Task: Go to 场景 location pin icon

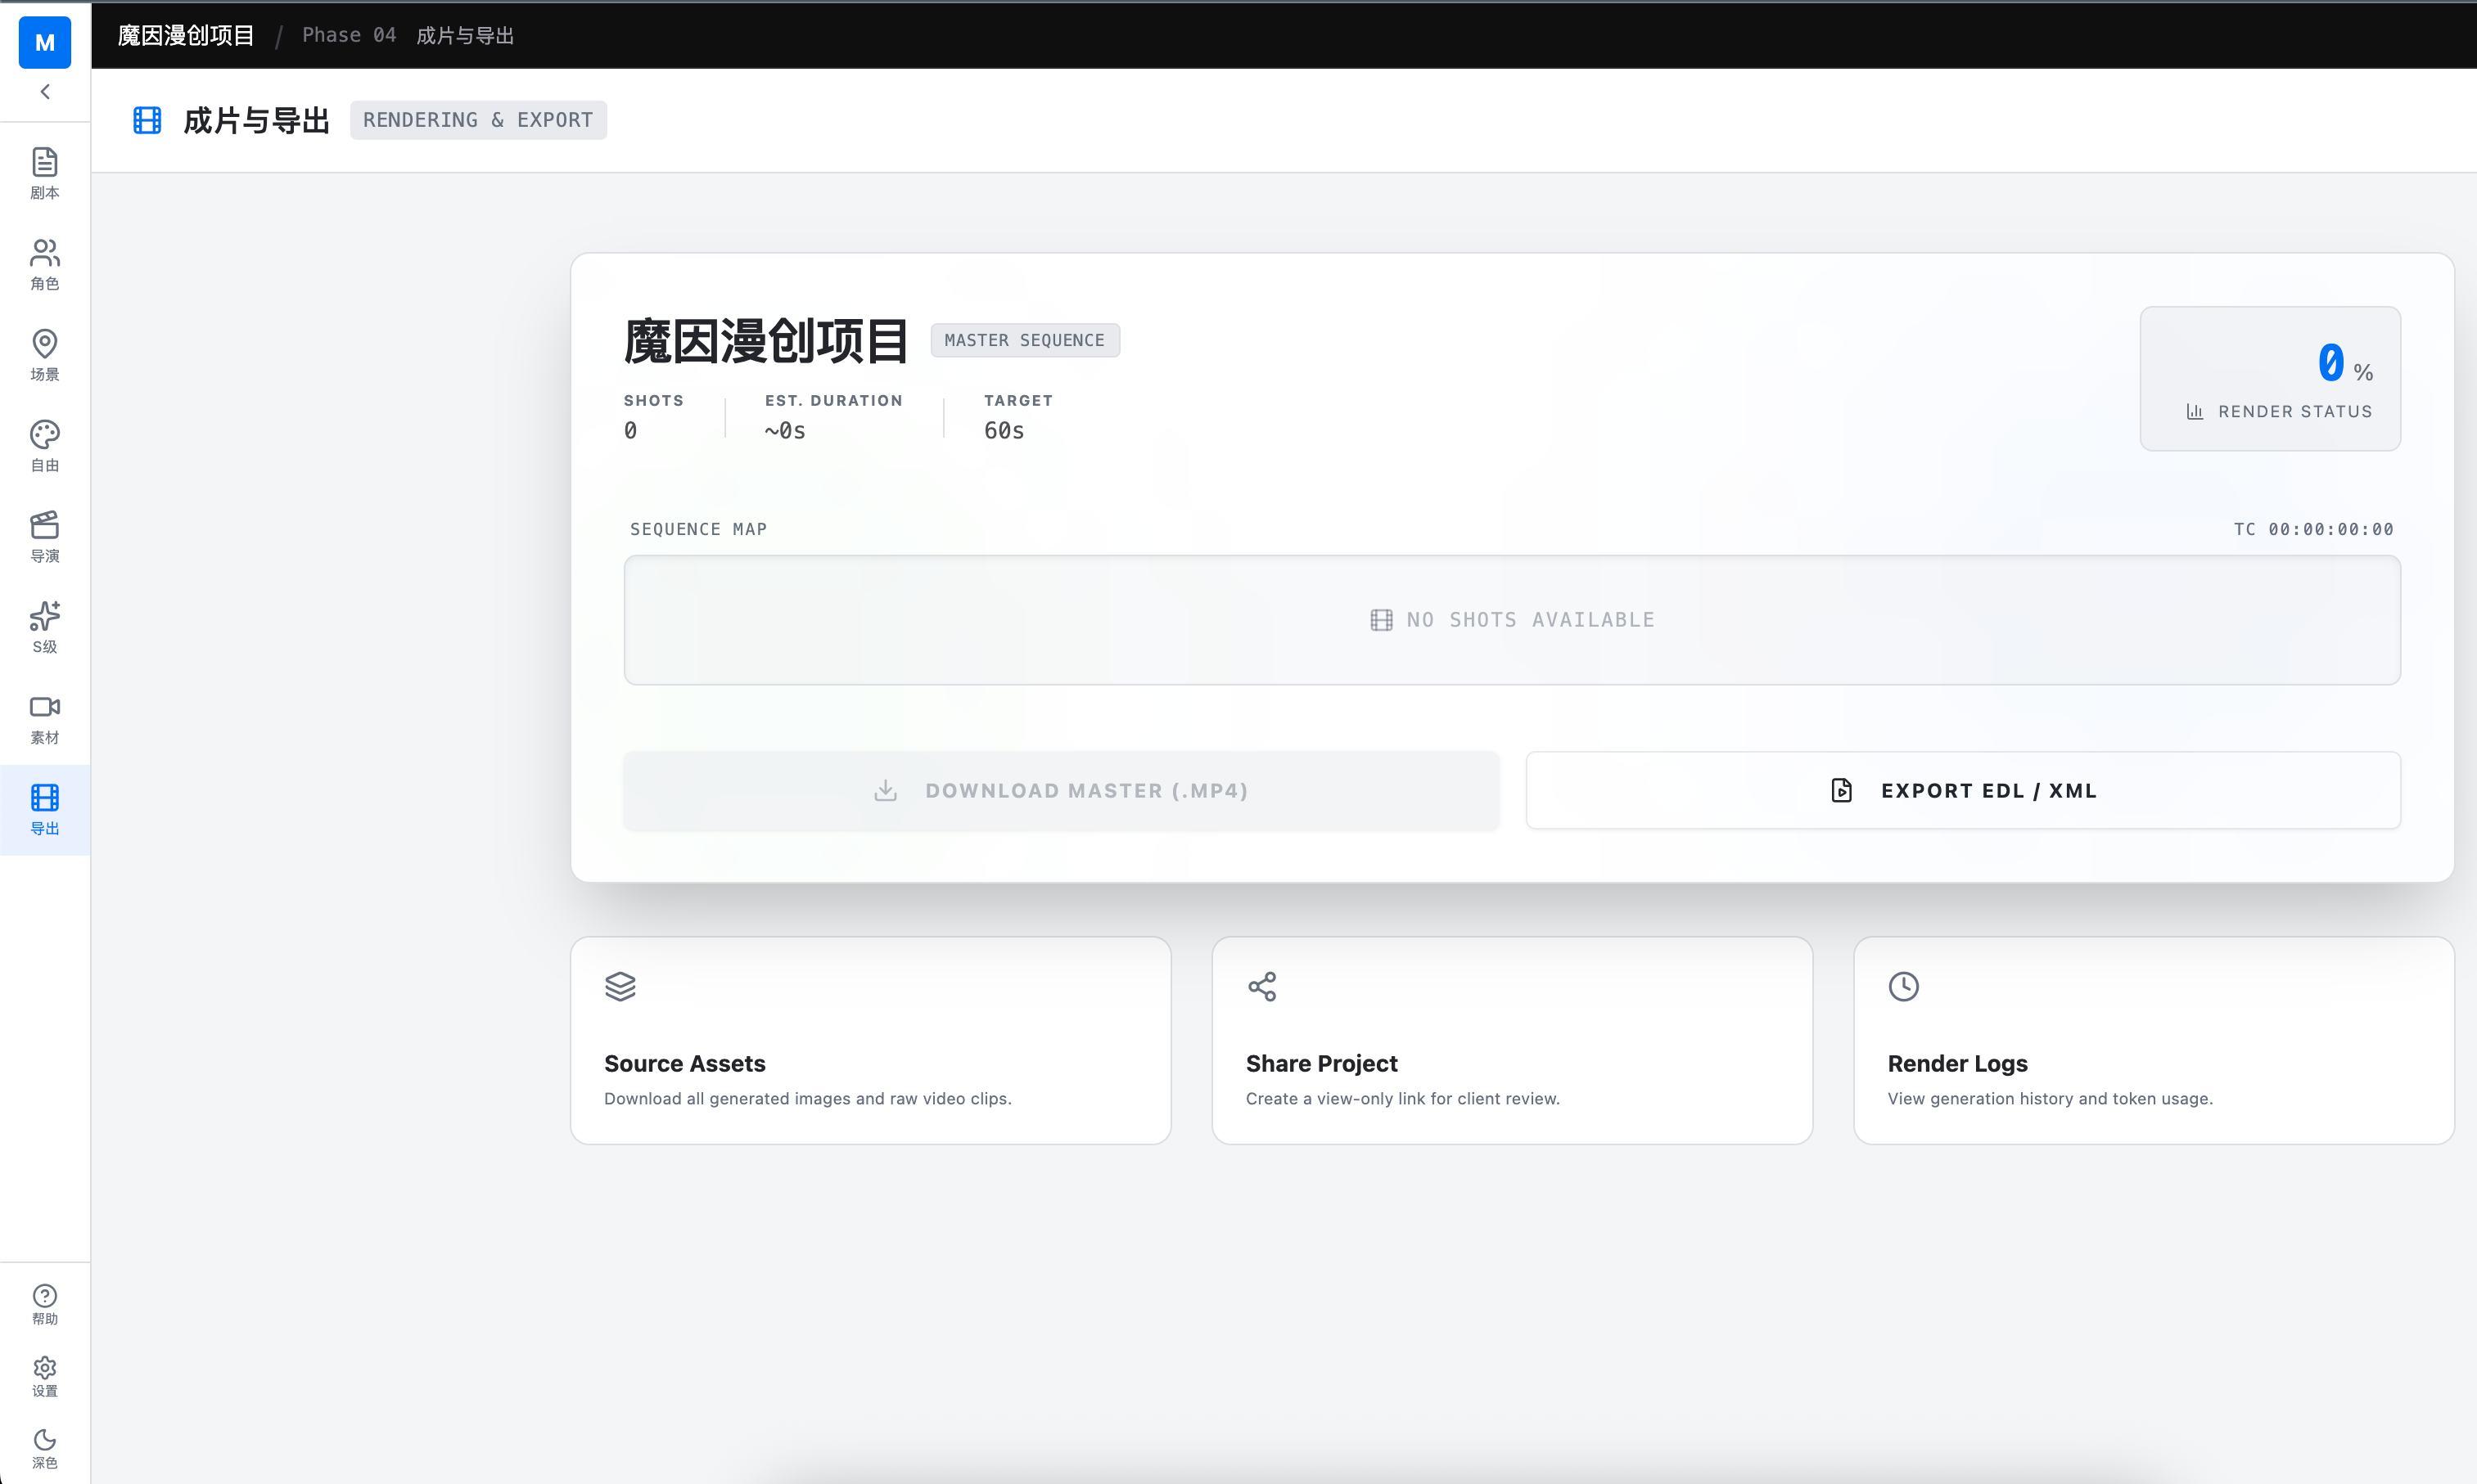Action: [x=44, y=355]
